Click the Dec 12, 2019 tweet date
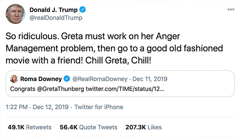239x137 pixels. coord(51,107)
